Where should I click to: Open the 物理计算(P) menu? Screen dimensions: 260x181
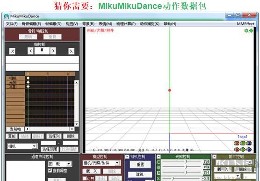(126, 24)
